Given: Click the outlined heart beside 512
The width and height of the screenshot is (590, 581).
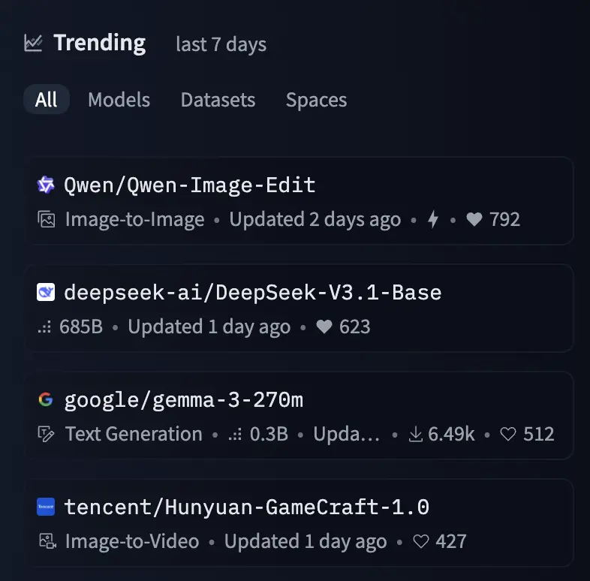Looking at the screenshot, I should (x=508, y=434).
